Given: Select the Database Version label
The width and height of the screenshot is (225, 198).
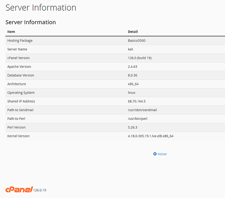Looking at the screenshot, I should pos(21,75).
